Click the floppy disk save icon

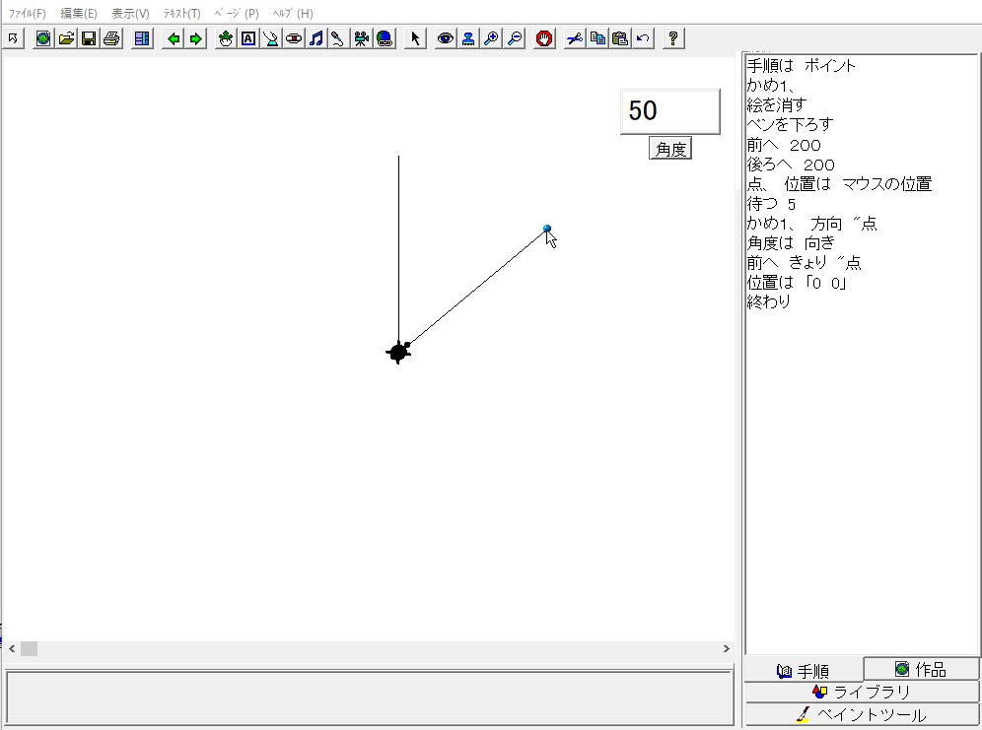click(89, 38)
